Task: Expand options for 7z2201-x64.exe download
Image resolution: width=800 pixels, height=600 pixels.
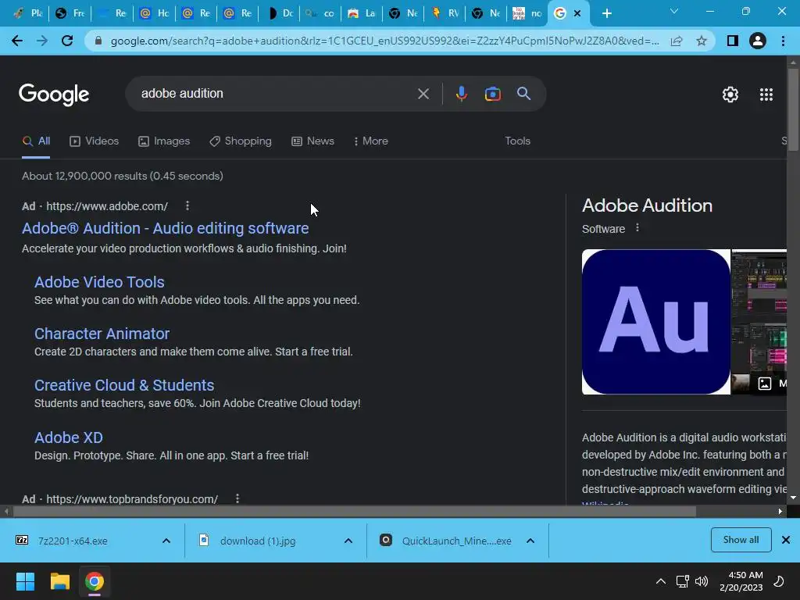Action: click(166, 541)
